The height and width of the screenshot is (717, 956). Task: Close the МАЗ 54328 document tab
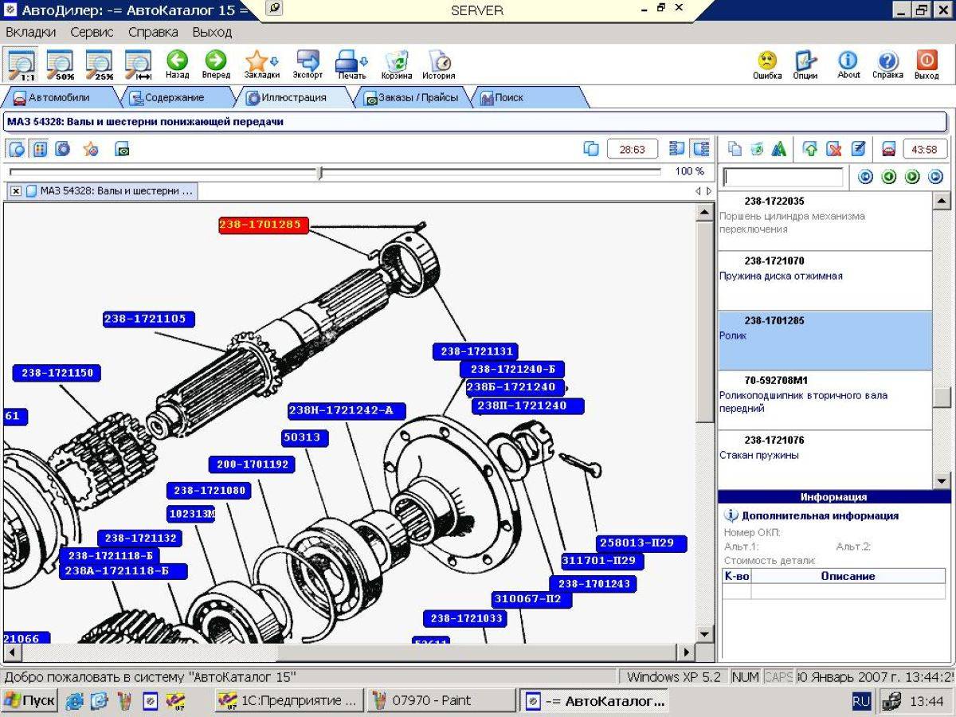pos(16,191)
